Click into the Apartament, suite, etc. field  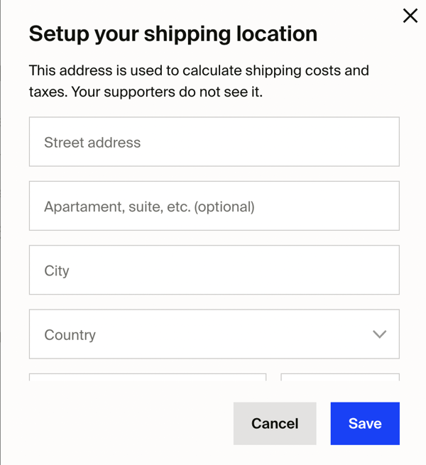214,206
